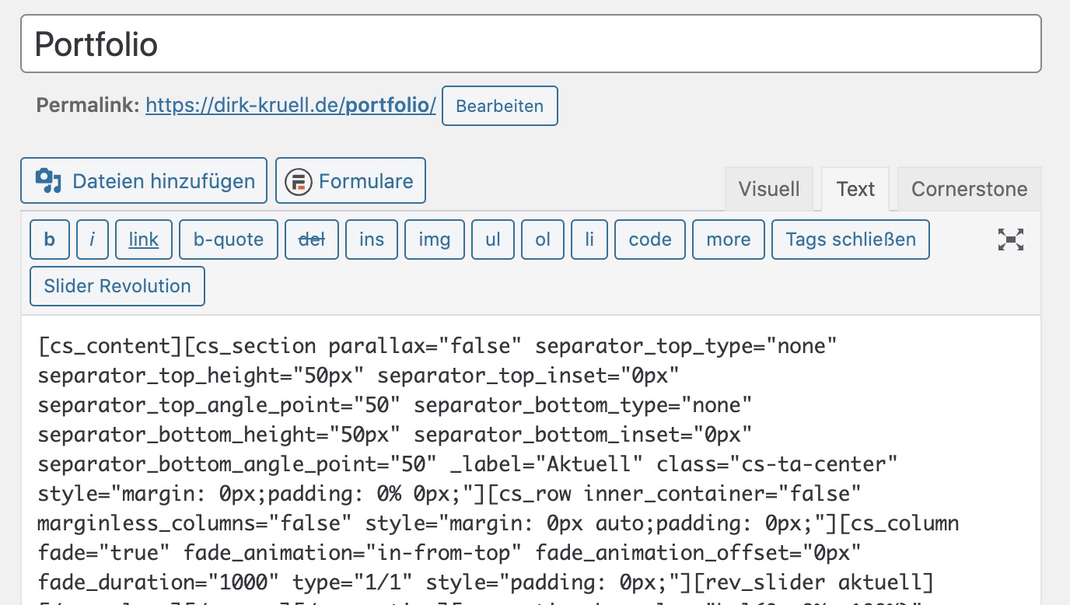
Task: Insert a hyperlink with link button
Action: click(x=144, y=240)
